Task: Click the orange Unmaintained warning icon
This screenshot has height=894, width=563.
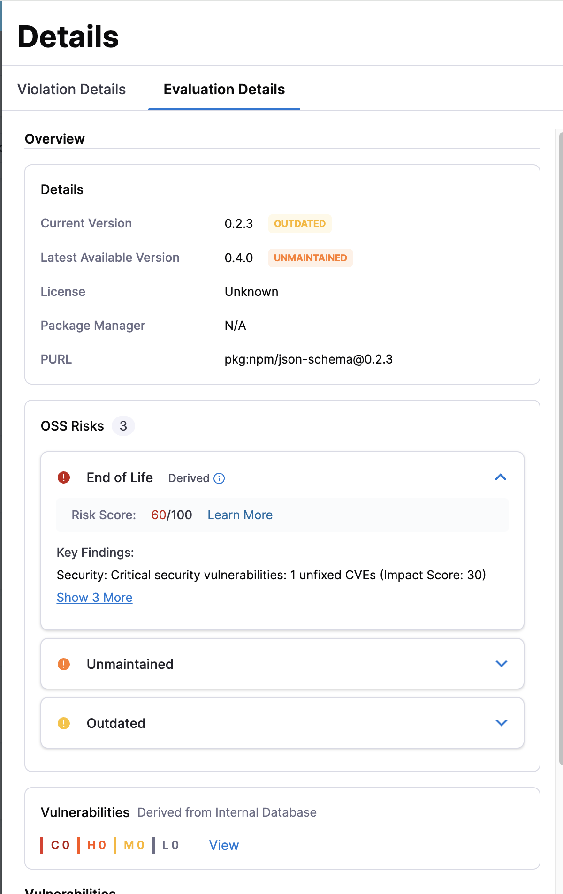Action: click(64, 664)
